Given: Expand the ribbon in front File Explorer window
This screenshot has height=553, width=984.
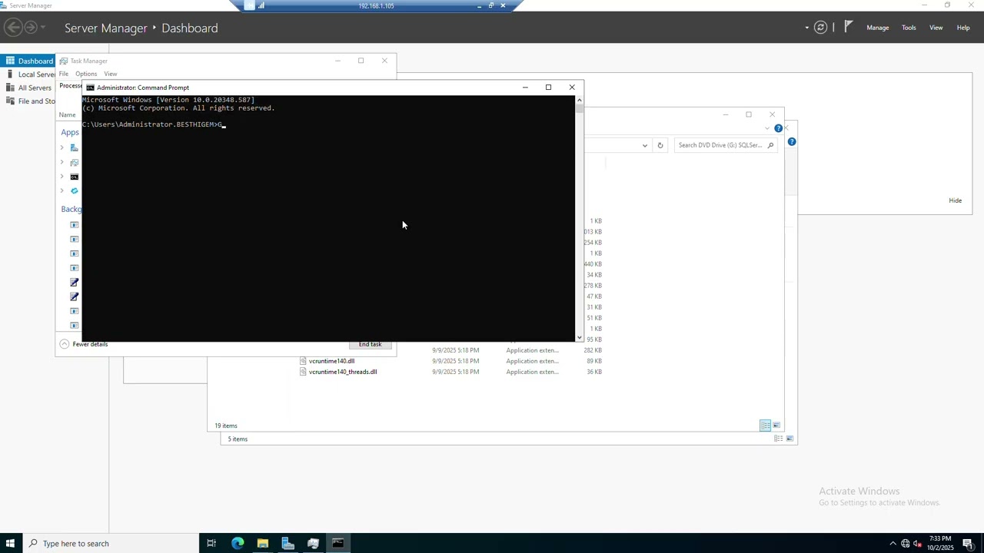Looking at the screenshot, I should 767,128.
